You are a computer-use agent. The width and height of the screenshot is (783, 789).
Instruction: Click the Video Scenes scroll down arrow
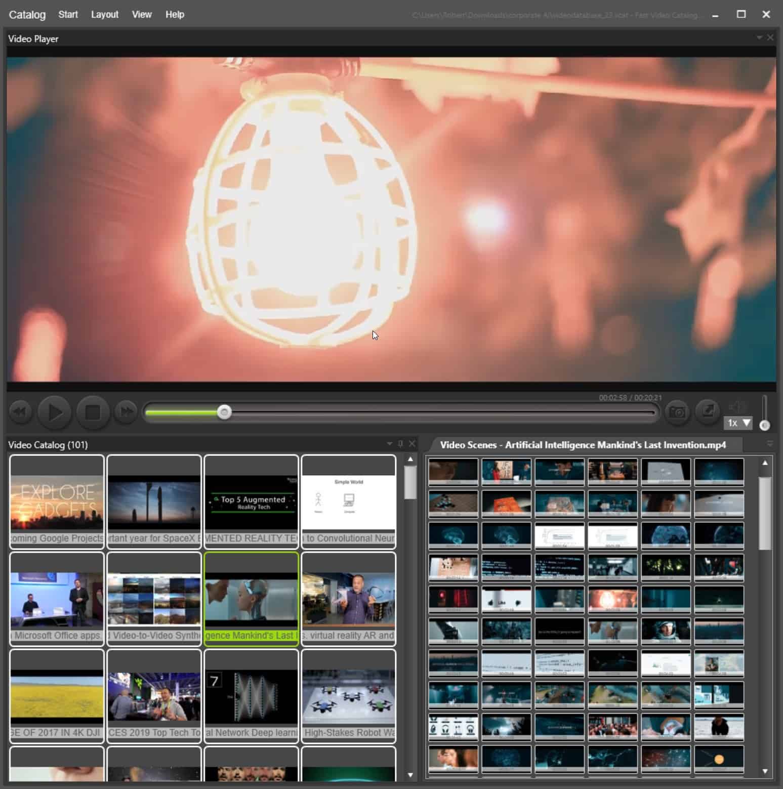[765, 771]
